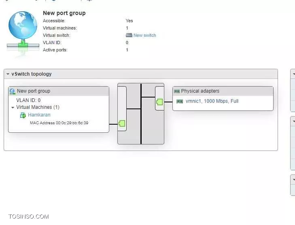Click the port group icon in topology box
The image size is (295, 225).
[12, 91]
